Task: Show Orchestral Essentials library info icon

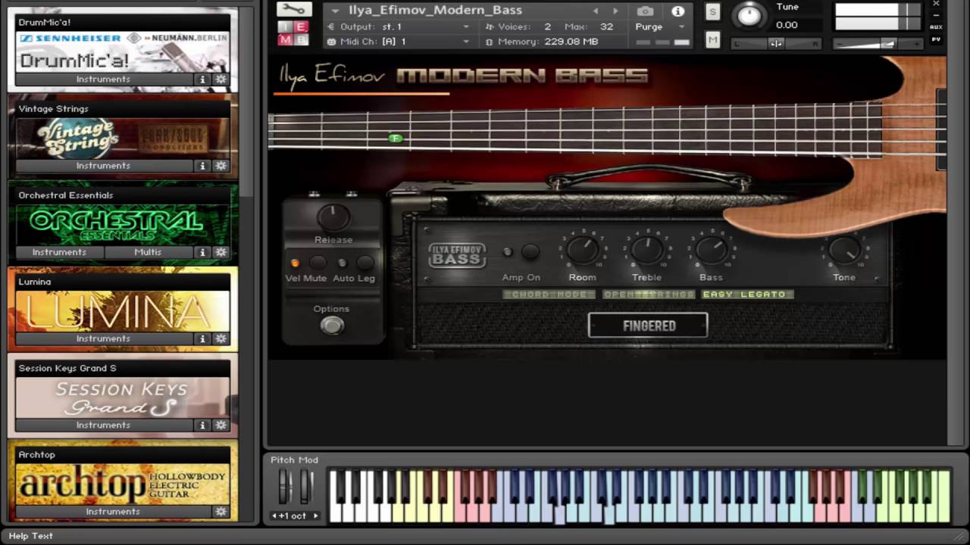Action: [x=202, y=252]
